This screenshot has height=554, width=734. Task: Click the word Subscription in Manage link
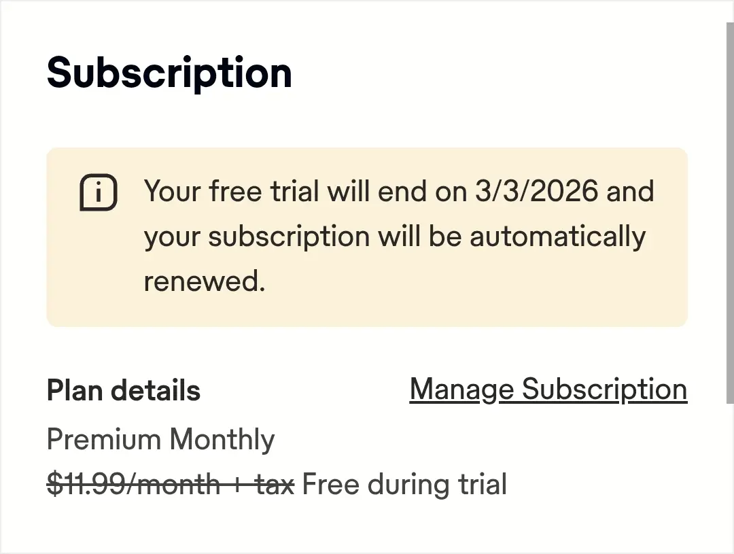tap(604, 389)
